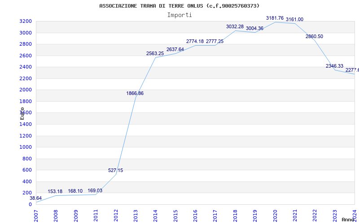Click the 2016 x-axis year label
Screen dimensions: 359x224
pyautogui.click(x=195, y=216)
